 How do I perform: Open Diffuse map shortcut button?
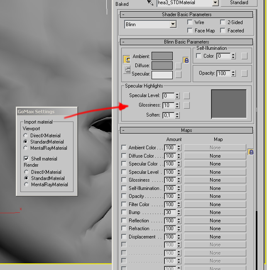[x=178, y=66]
